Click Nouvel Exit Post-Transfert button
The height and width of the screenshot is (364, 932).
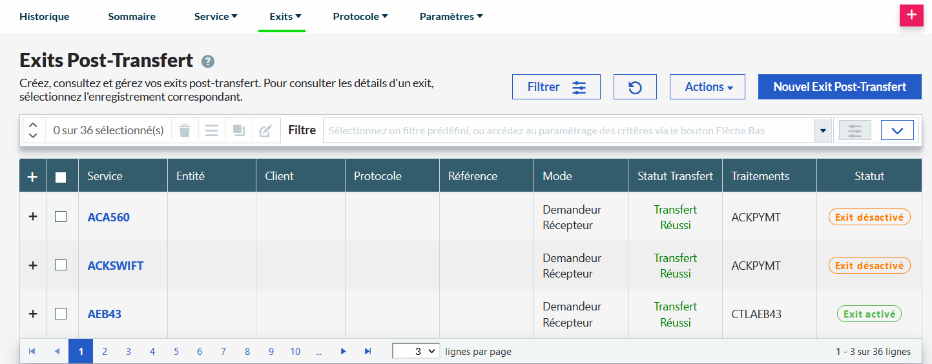pyautogui.click(x=840, y=87)
